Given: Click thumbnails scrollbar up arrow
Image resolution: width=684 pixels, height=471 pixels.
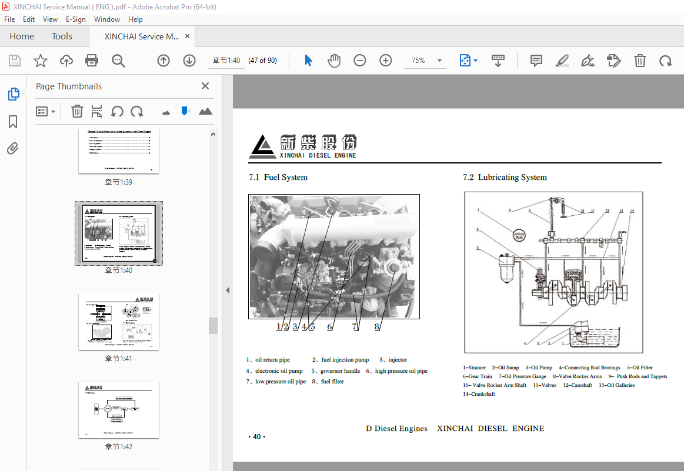Looking at the screenshot, I should coord(213,134).
